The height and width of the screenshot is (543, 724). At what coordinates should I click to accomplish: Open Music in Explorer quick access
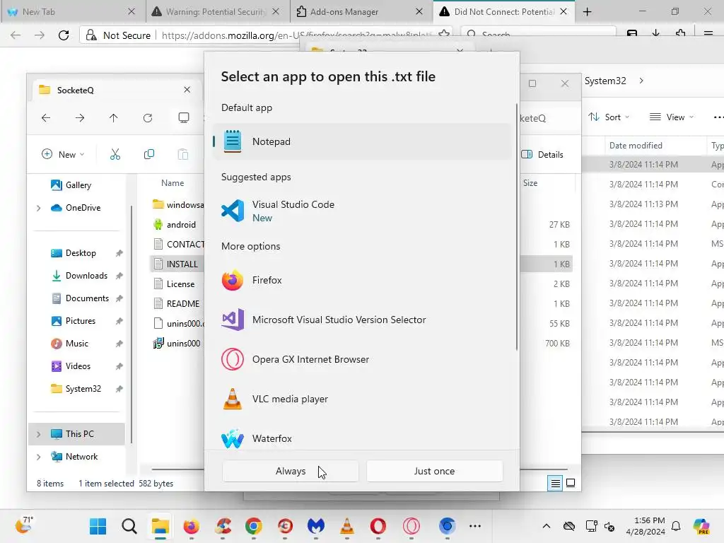(76, 344)
